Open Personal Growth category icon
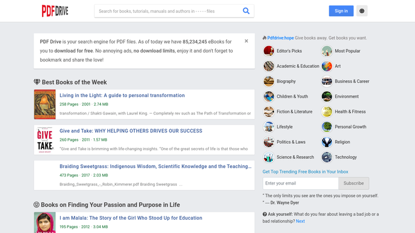The height and width of the screenshot is (233, 415). coord(327,127)
